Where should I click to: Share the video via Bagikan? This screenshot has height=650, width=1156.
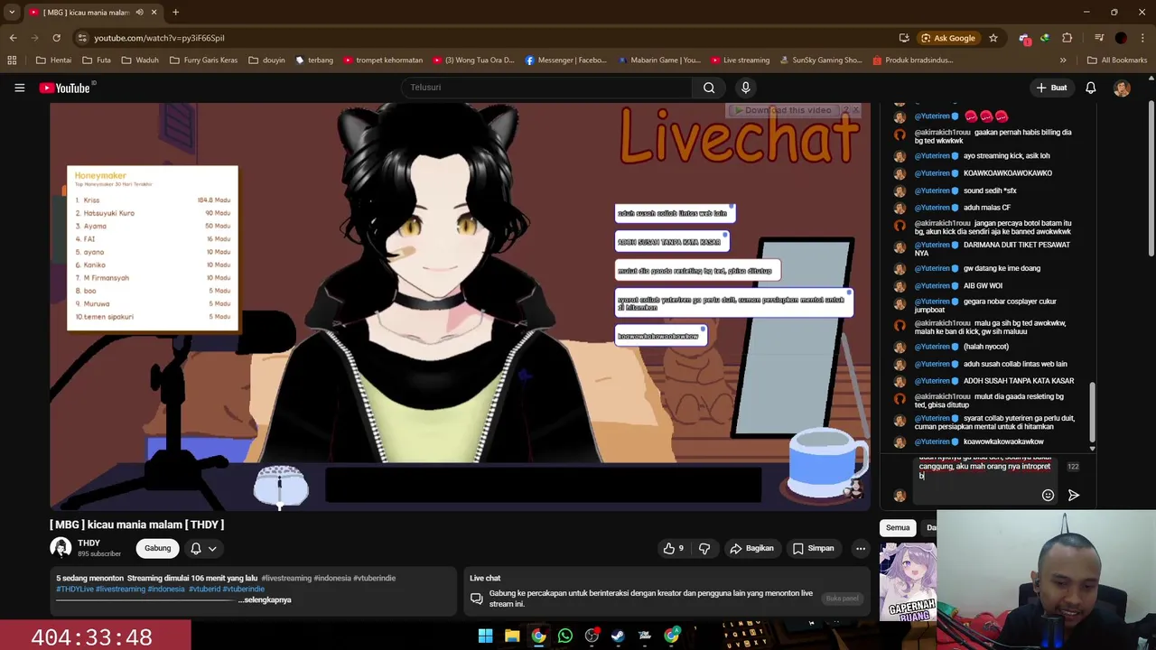tap(751, 548)
